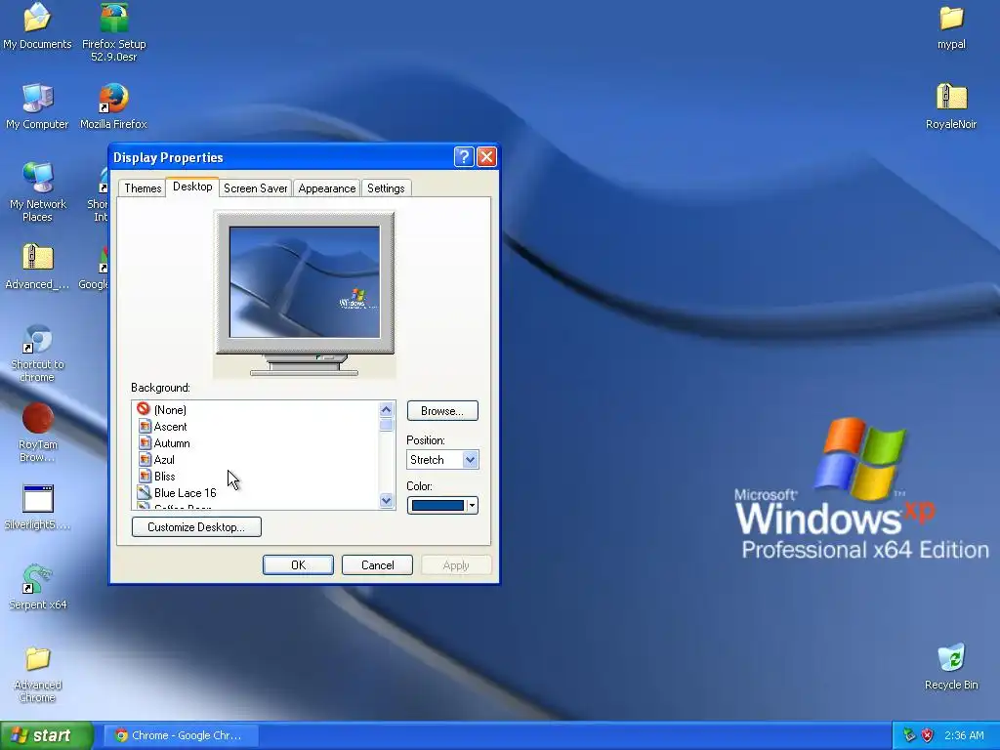Select the My Computer desktop icon

[37, 99]
